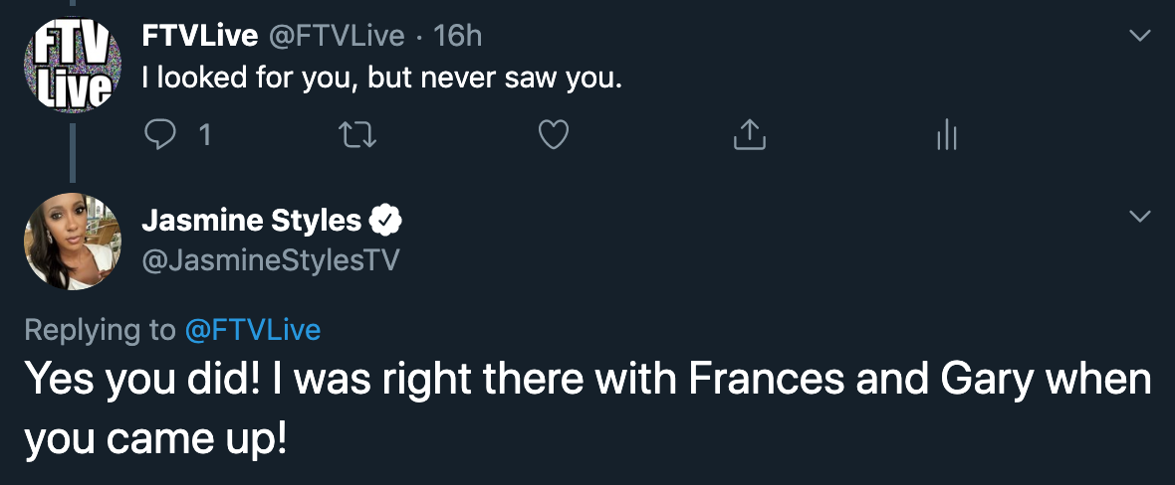Screen dimensions: 1175x485
Task: Open Jasmine Styles' profile picture
Action: [73, 241]
